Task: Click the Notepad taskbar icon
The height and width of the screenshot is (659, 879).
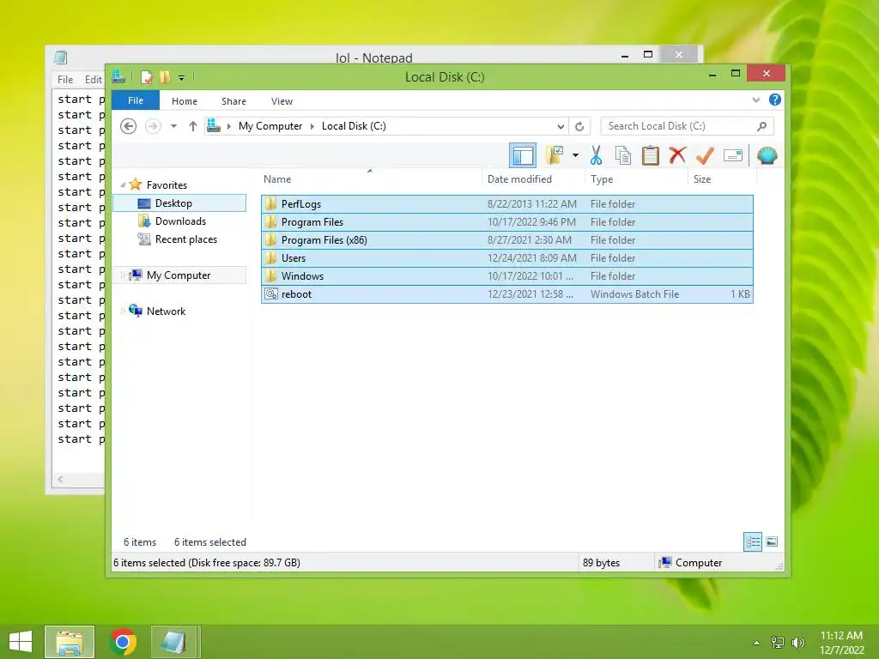Action: 174,642
